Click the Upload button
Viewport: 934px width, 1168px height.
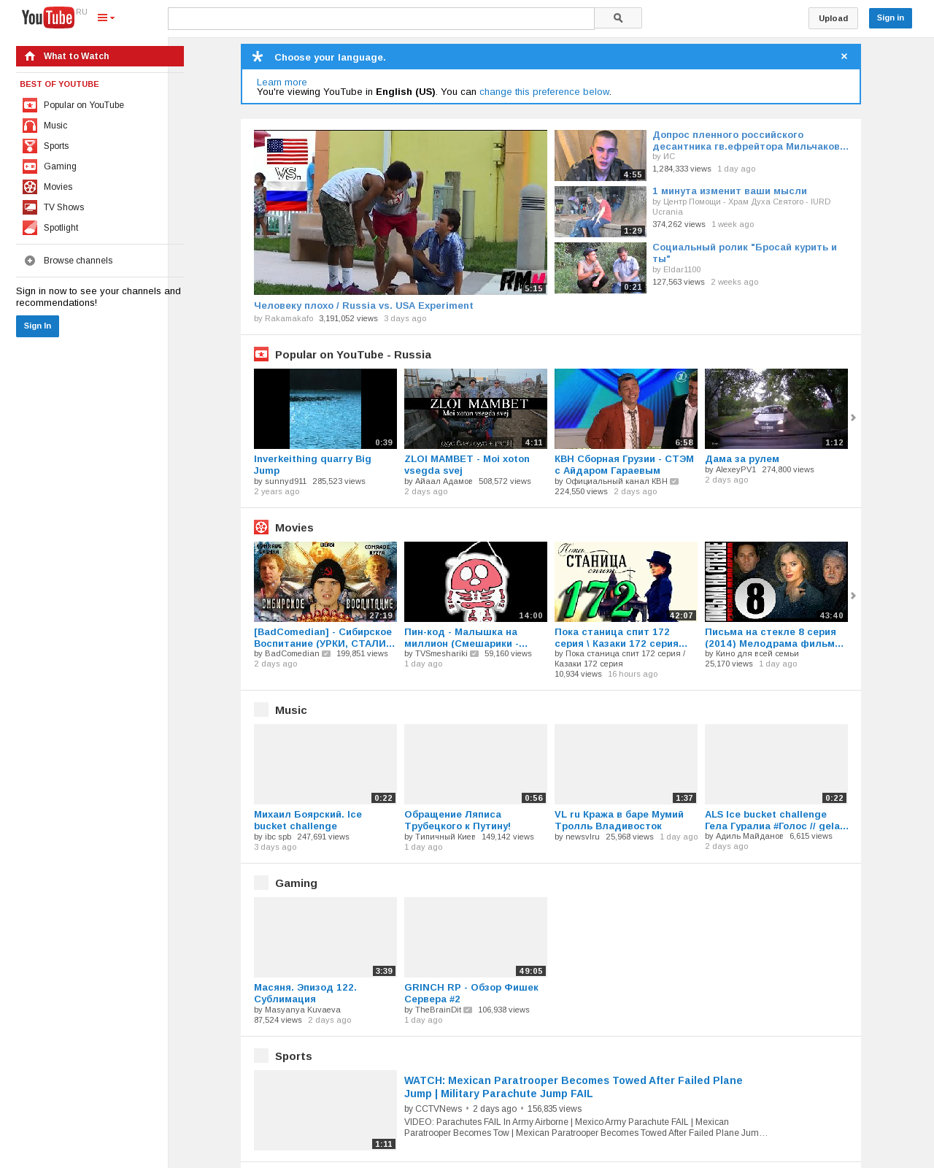pyautogui.click(x=833, y=18)
